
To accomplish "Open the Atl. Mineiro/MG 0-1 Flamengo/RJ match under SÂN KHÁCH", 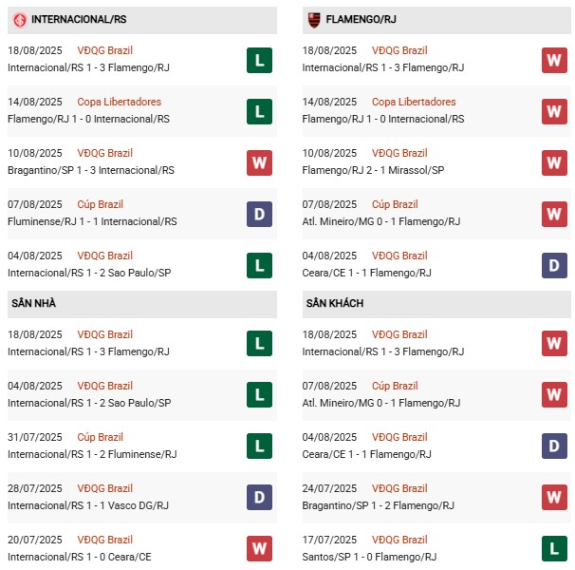I will coord(382,403).
